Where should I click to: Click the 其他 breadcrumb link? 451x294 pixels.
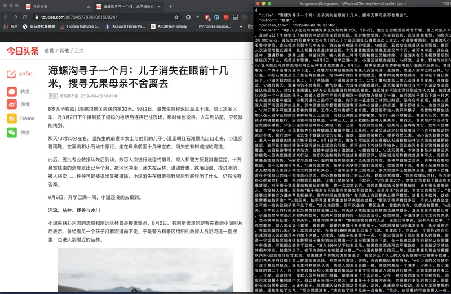coord(64,51)
